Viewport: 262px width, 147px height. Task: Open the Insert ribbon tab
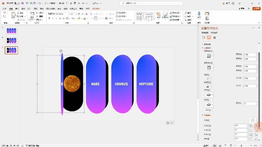(x=17, y=9)
